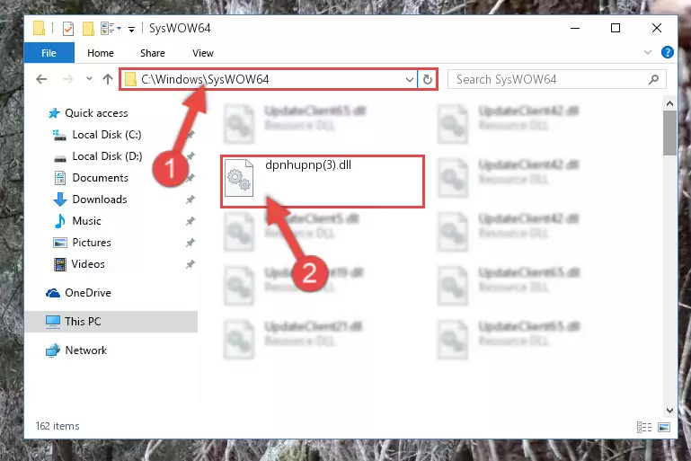691x461 pixels.
Task: Click the 162 items status text
Action: [58, 426]
